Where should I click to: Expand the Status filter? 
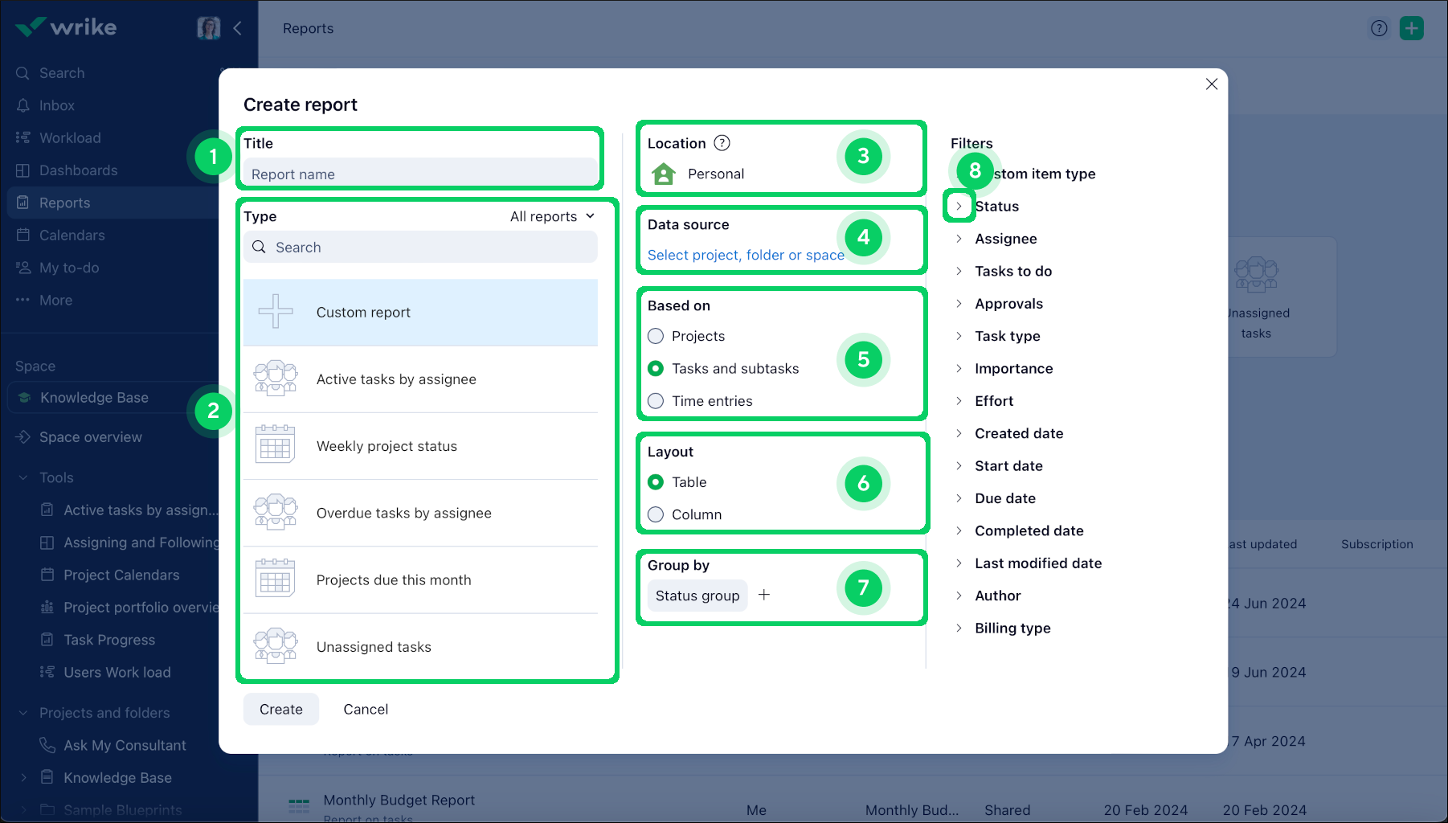(959, 206)
